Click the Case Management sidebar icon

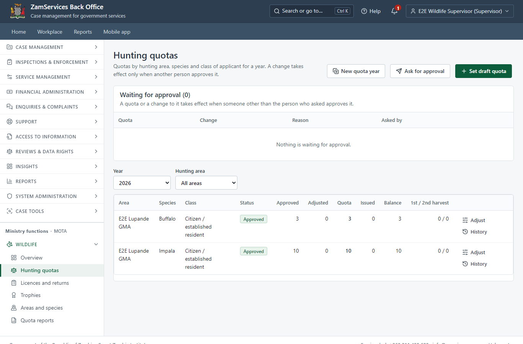(x=10, y=47)
